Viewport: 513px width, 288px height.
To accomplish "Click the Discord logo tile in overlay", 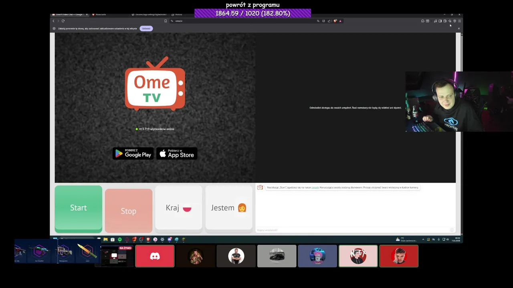I will tap(155, 256).
